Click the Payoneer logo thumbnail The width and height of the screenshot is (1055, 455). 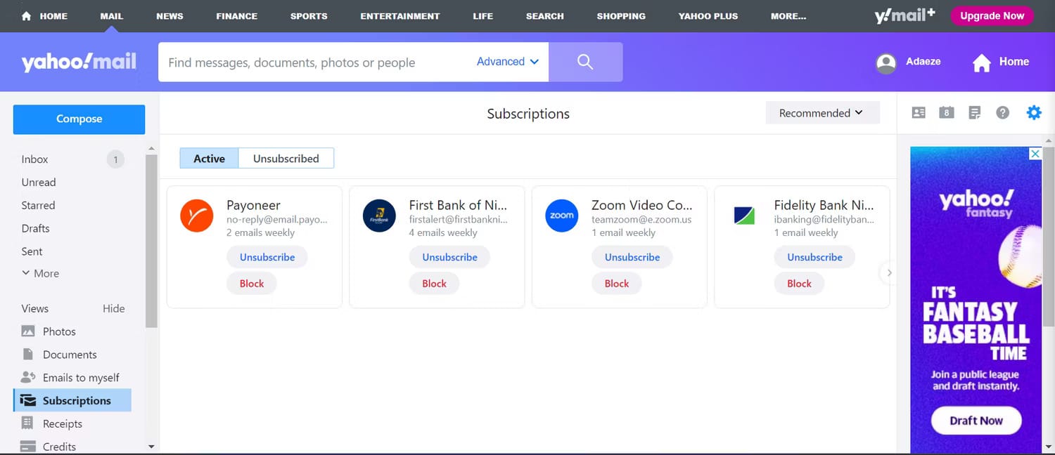pyautogui.click(x=197, y=216)
